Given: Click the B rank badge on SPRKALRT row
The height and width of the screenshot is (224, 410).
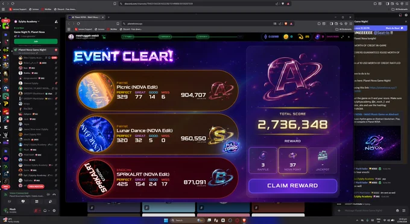Looking at the screenshot, I should coord(221,178).
